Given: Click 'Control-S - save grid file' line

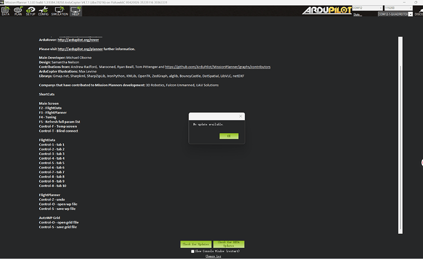Looking at the screenshot, I should click(x=58, y=227).
